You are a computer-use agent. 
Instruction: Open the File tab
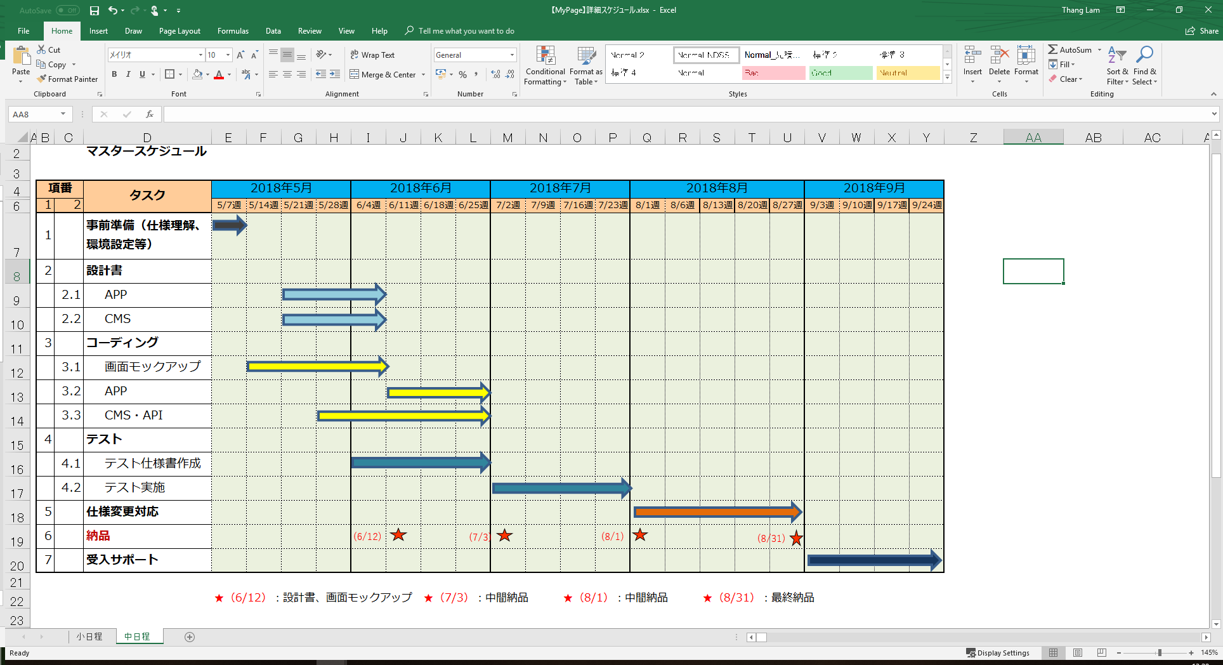tap(23, 30)
